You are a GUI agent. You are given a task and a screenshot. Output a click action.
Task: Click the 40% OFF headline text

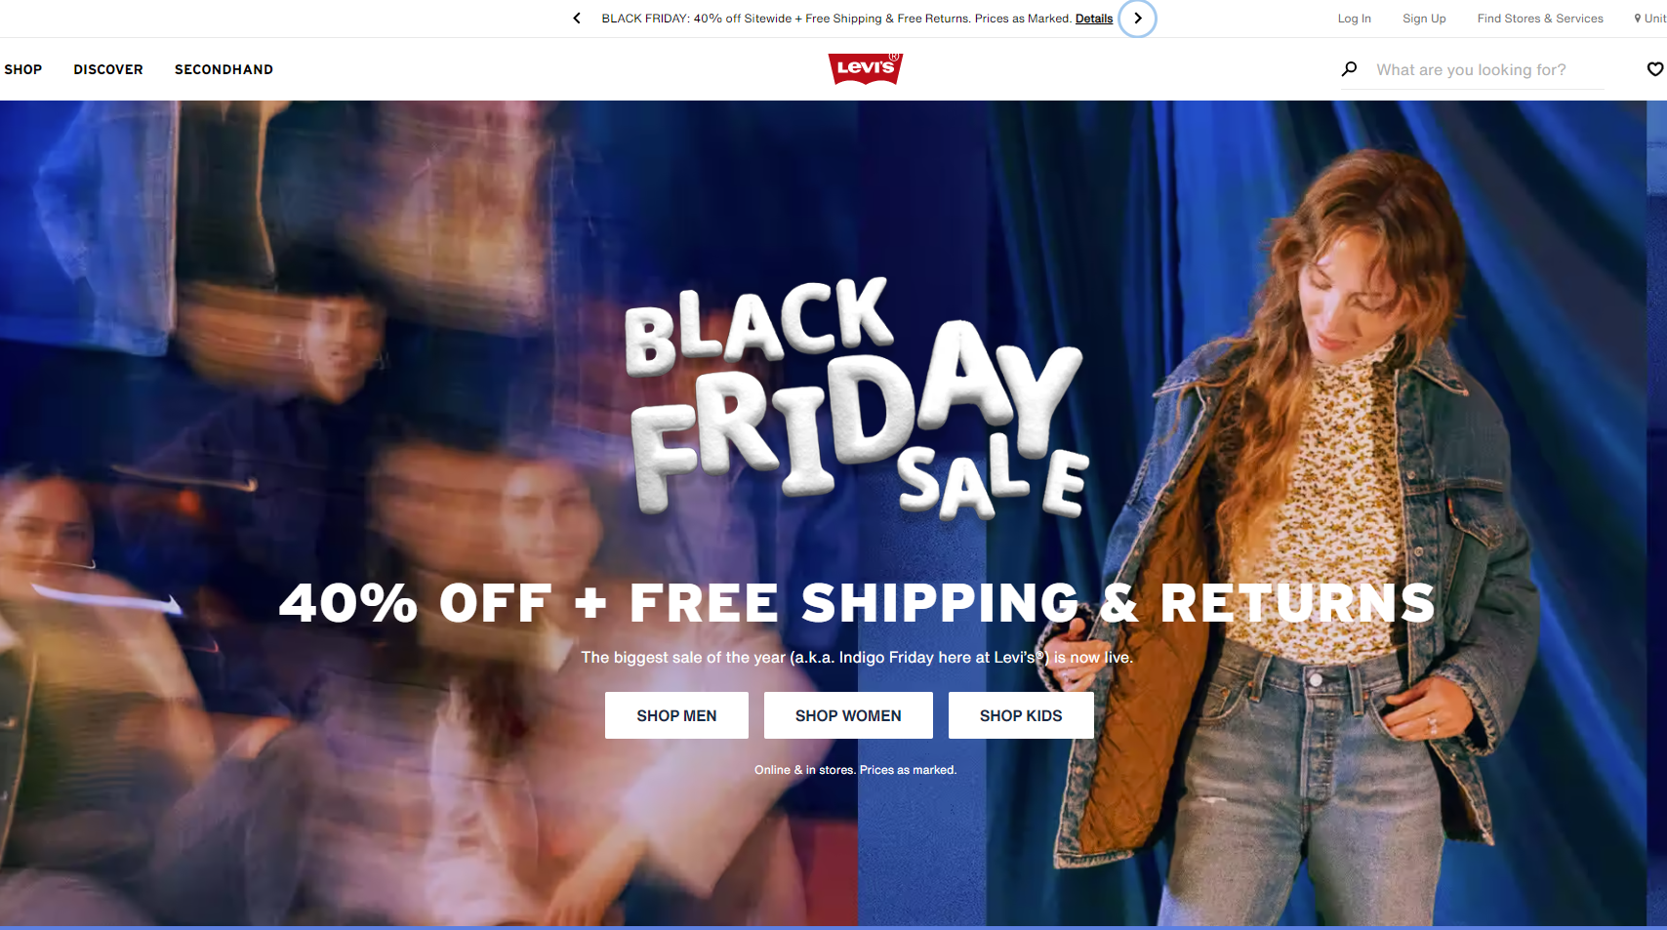pos(857,603)
